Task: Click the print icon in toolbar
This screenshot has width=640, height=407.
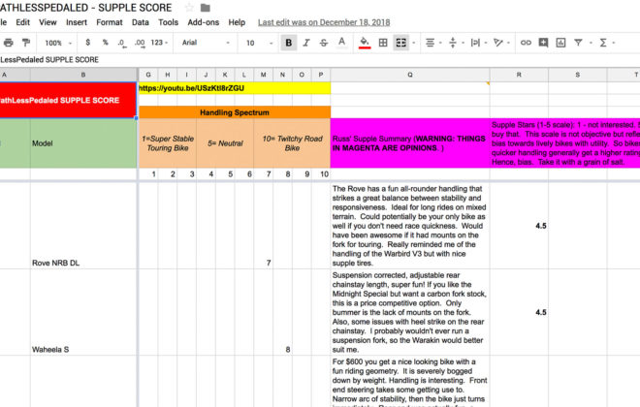Action: tap(9, 43)
